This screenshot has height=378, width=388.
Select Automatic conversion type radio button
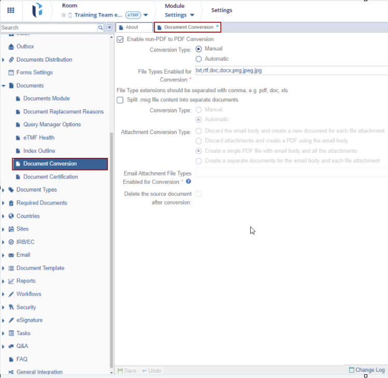(x=199, y=59)
